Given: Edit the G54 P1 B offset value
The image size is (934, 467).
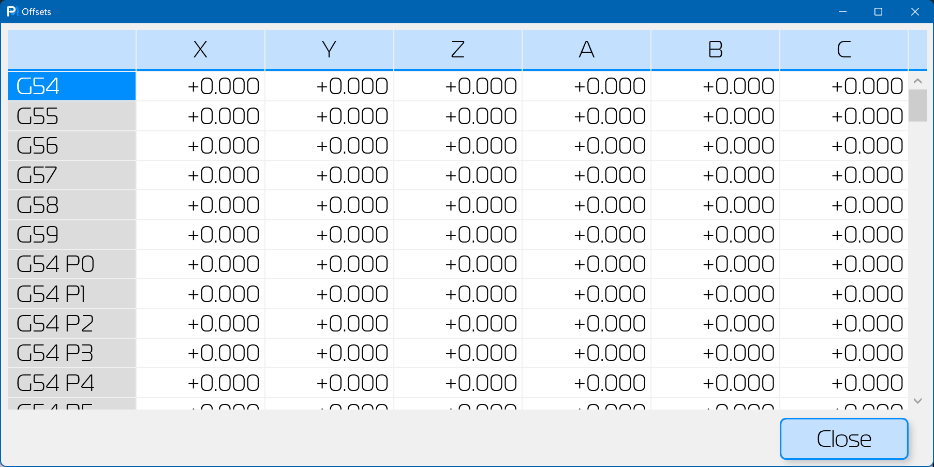Looking at the screenshot, I should point(715,294).
